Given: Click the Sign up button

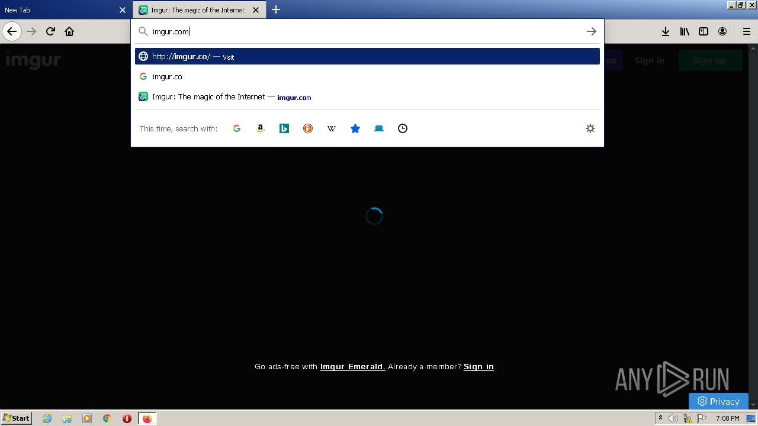Looking at the screenshot, I should pyautogui.click(x=709, y=60).
